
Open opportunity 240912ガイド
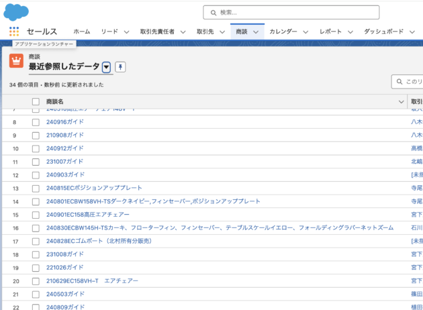[65, 148]
